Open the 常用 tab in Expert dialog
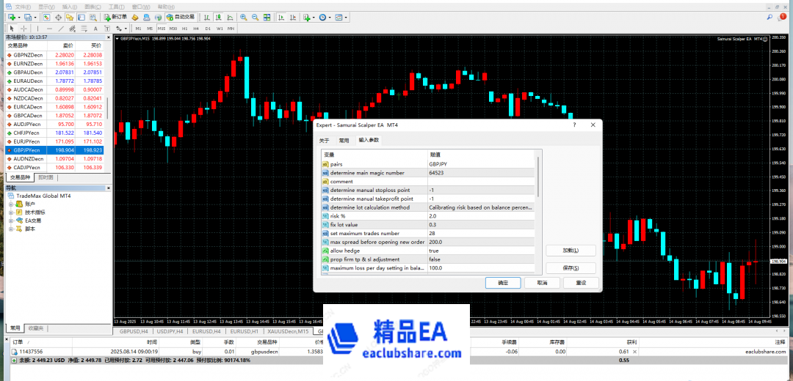This screenshot has width=793, height=381. (x=344, y=140)
